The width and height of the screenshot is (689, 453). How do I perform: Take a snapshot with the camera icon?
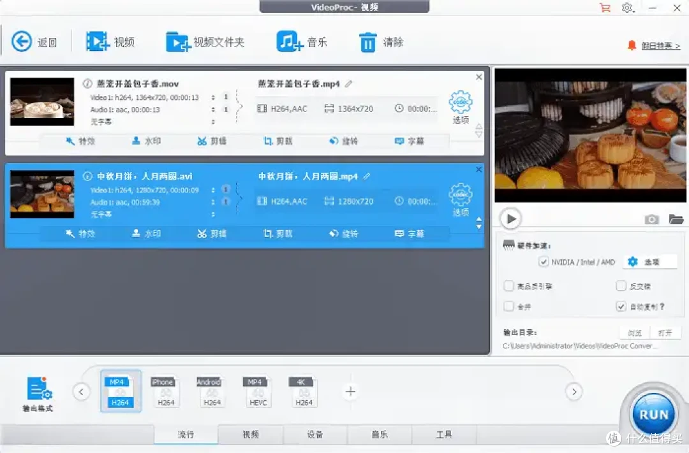[651, 219]
